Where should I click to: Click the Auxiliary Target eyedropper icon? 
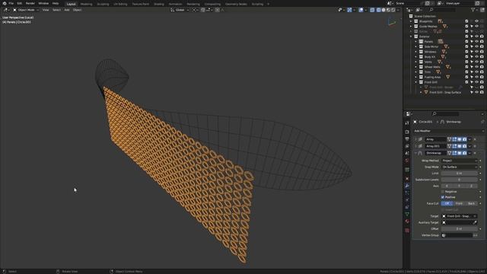(x=475, y=223)
